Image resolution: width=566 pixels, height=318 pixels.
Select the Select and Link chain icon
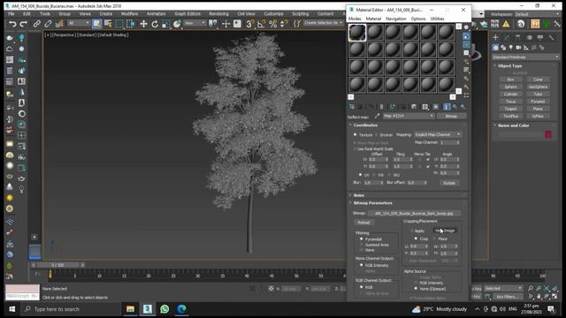click(x=36, y=24)
